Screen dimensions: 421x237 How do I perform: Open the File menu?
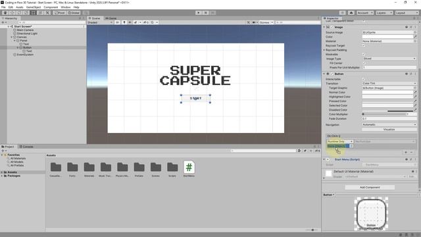click(3, 7)
